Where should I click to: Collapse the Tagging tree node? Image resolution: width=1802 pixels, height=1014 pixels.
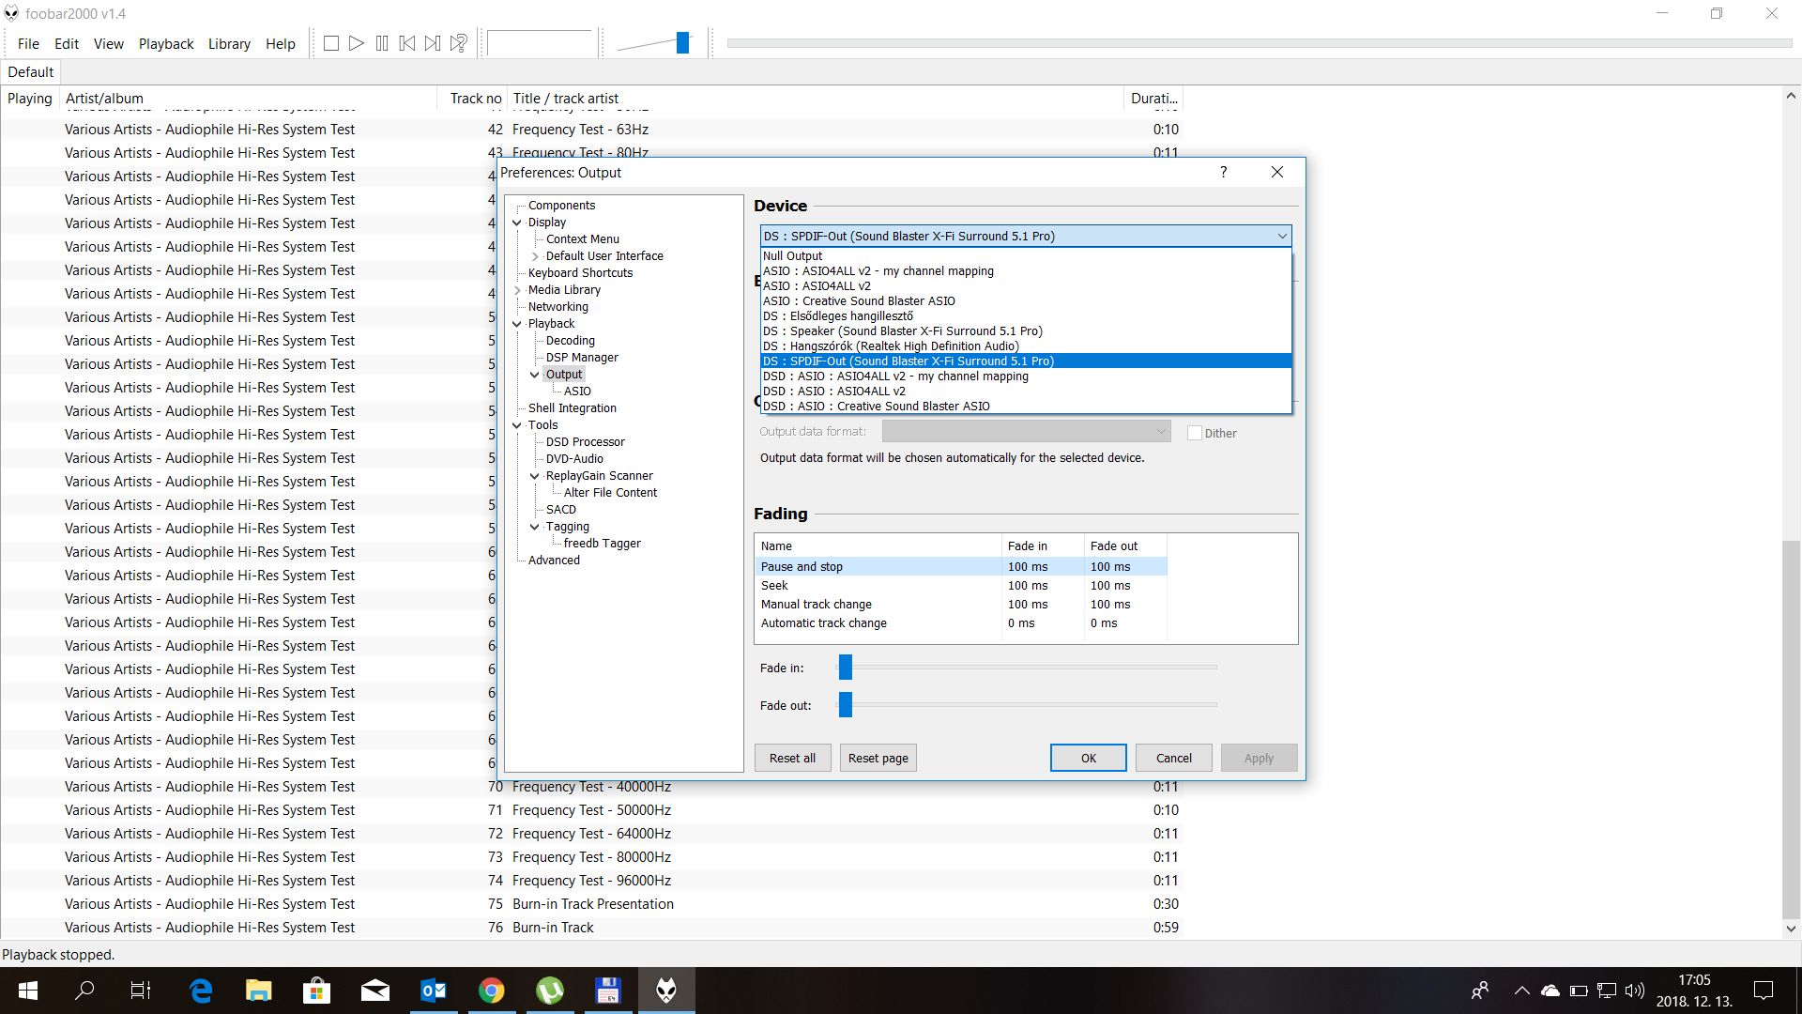[x=535, y=527]
